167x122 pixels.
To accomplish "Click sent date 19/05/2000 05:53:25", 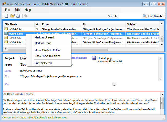I will 31,71.
